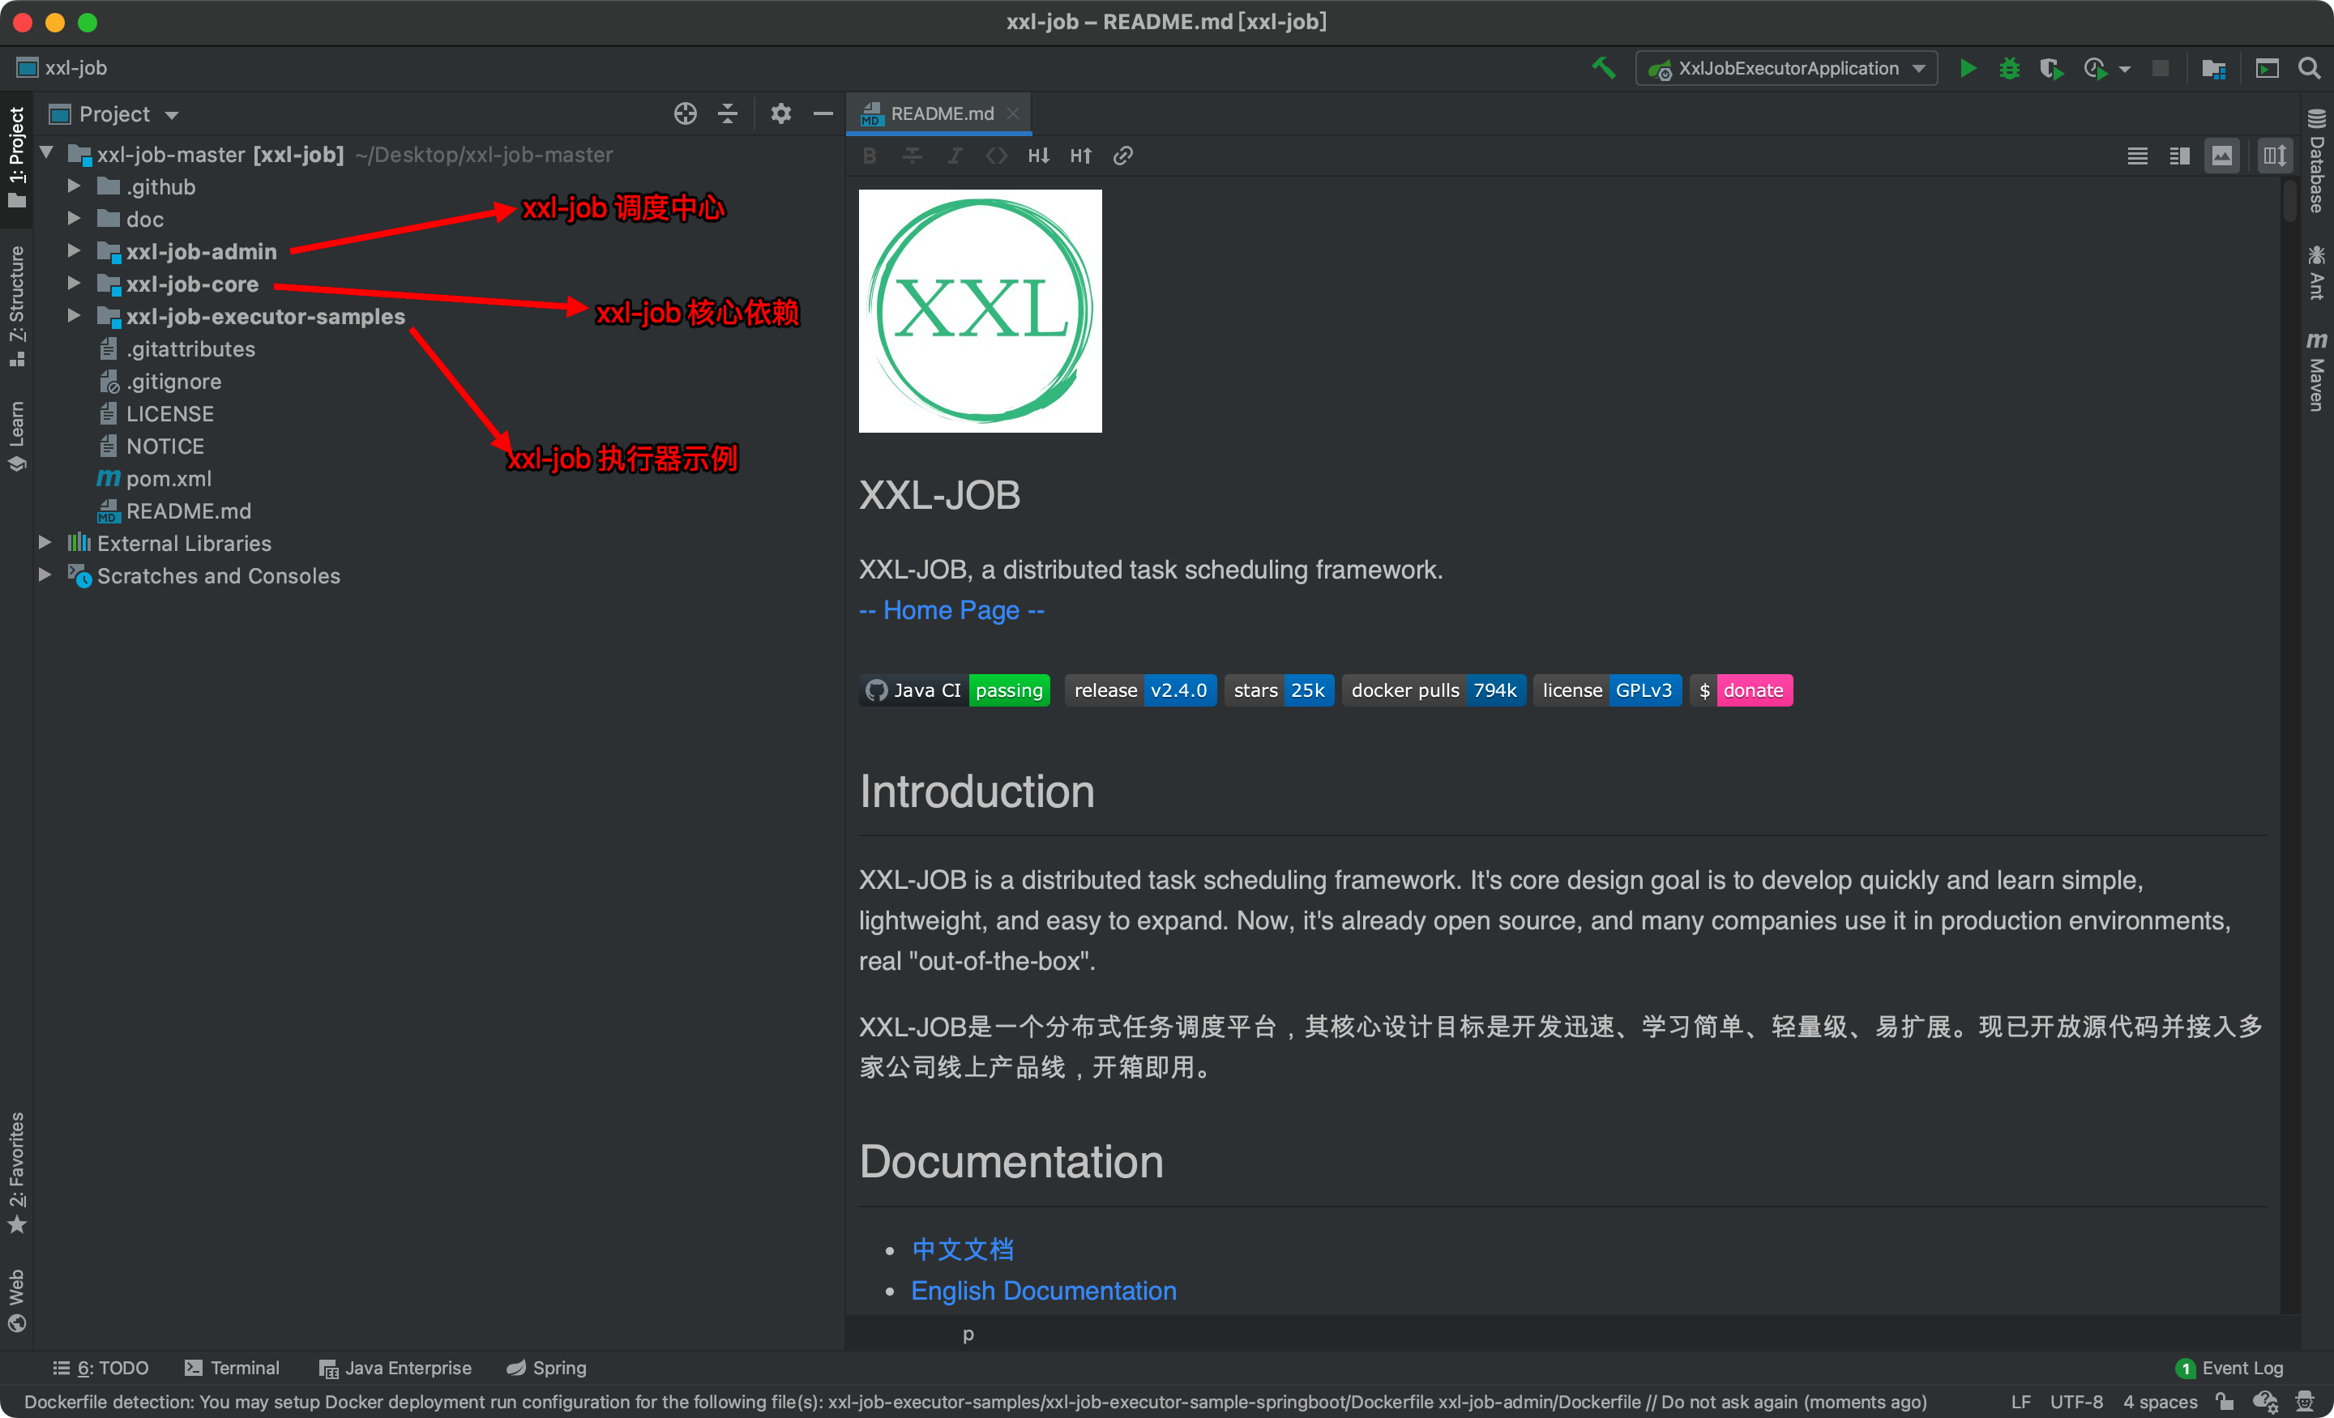Select LICENSE file in project tree
The height and width of the screenshot is (1418, 2334).
pos(169,413)
